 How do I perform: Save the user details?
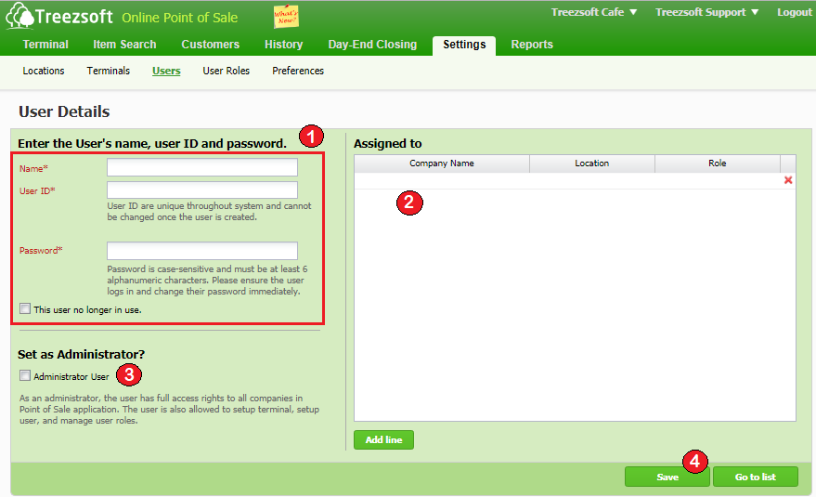click(667, 477)
